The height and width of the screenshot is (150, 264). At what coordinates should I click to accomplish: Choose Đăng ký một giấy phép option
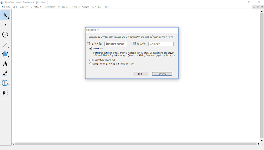pos(91,64)
